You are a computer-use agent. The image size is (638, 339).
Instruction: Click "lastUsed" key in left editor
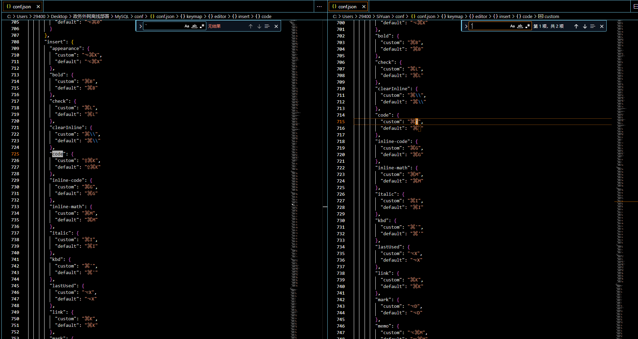63,286
